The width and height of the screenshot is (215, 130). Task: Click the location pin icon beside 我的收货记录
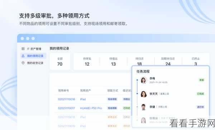pyautogui.click(x=23, y=63)
